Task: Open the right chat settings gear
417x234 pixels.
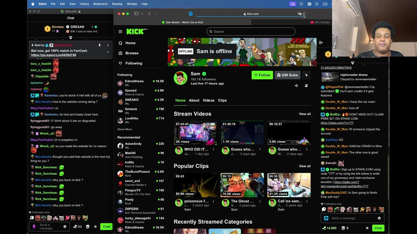Action: tap(367, 228)
